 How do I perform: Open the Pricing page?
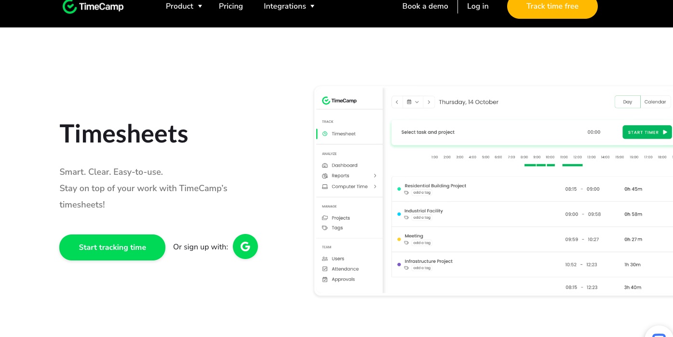click(231, 6)
